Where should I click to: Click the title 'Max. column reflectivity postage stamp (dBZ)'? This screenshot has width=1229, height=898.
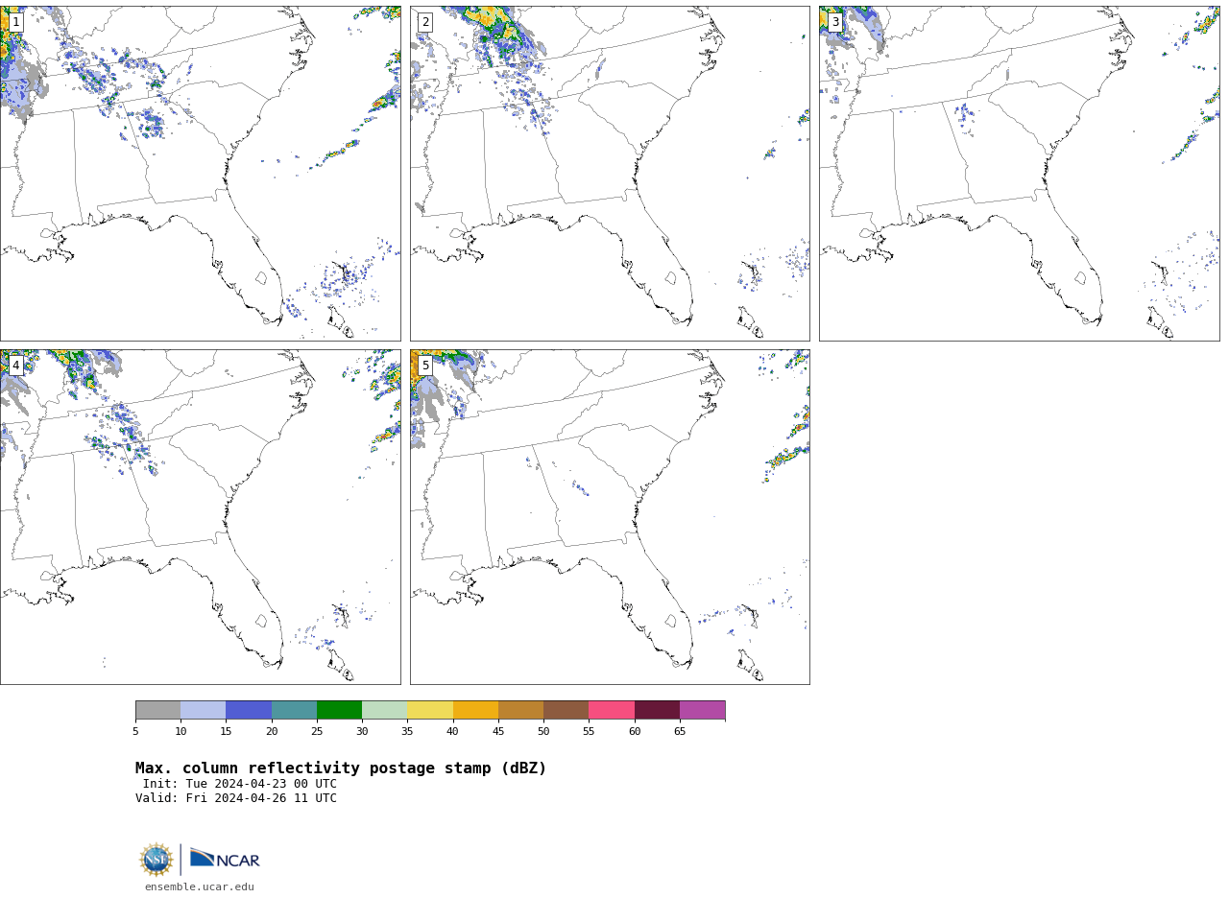tap(341, 768)
